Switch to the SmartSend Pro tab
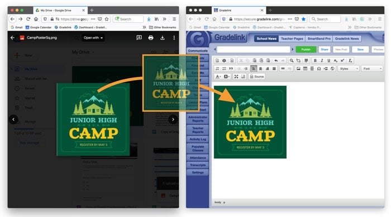Screen dimensions: 391x217 coord(319,38)
